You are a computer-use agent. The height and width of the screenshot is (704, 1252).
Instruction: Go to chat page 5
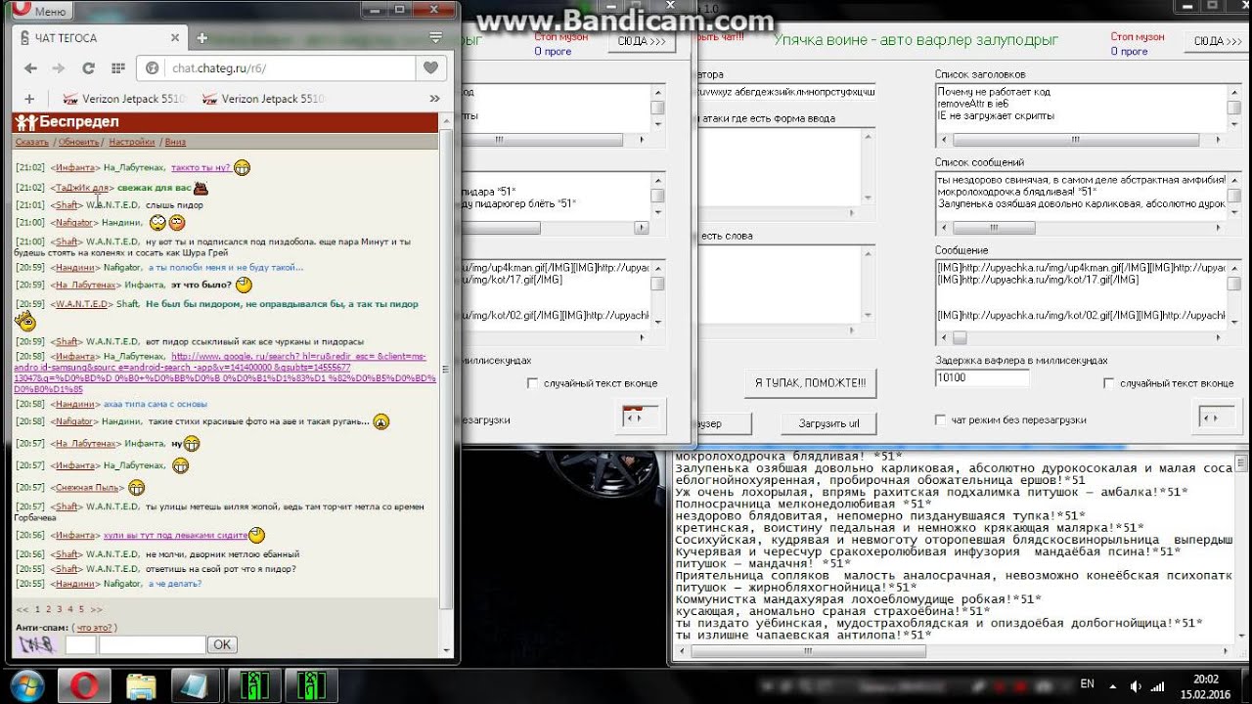tap(82, 609)
